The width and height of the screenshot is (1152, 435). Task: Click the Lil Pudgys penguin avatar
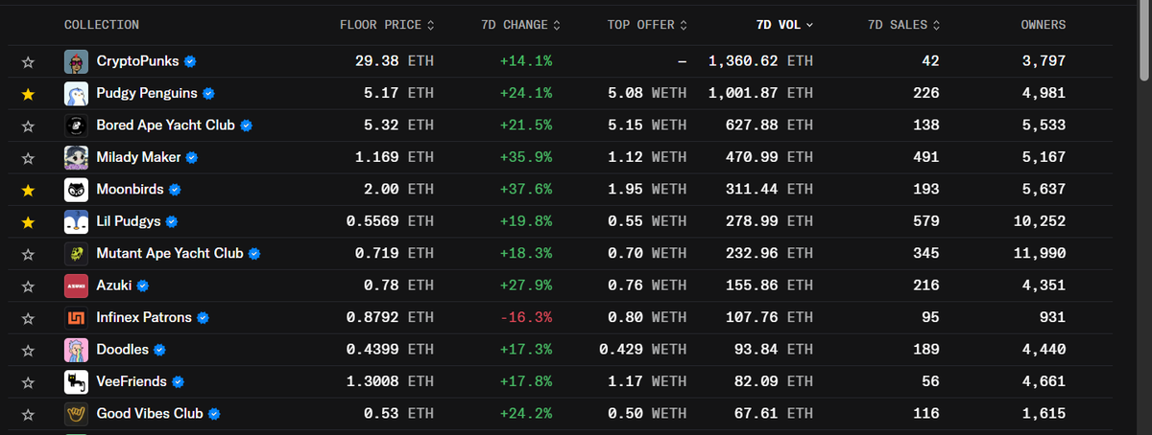pos(77,221)
